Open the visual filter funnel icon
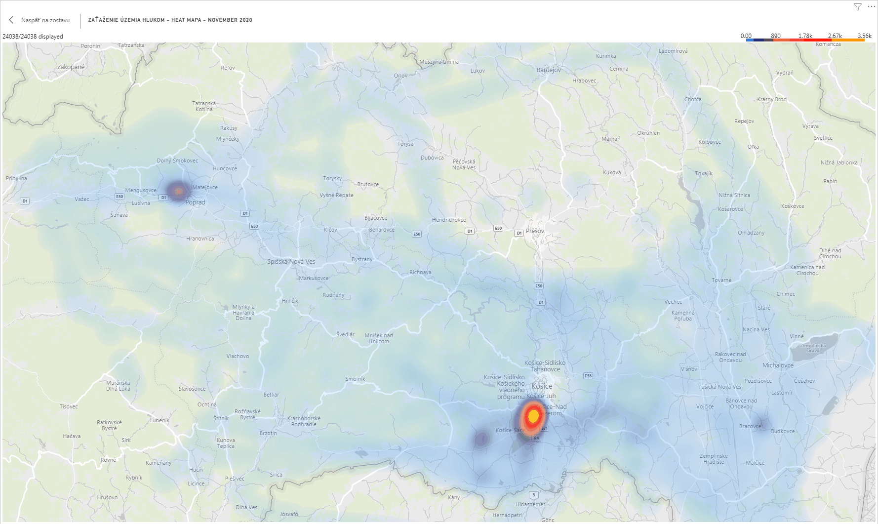This screenshot has height=524, width=878. point(857,7)
